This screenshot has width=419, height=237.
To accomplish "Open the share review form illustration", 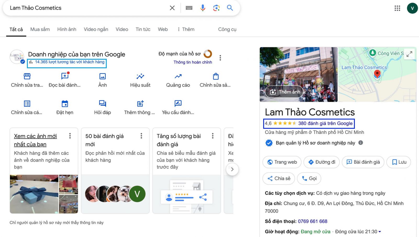I will (x=186, y=194).
